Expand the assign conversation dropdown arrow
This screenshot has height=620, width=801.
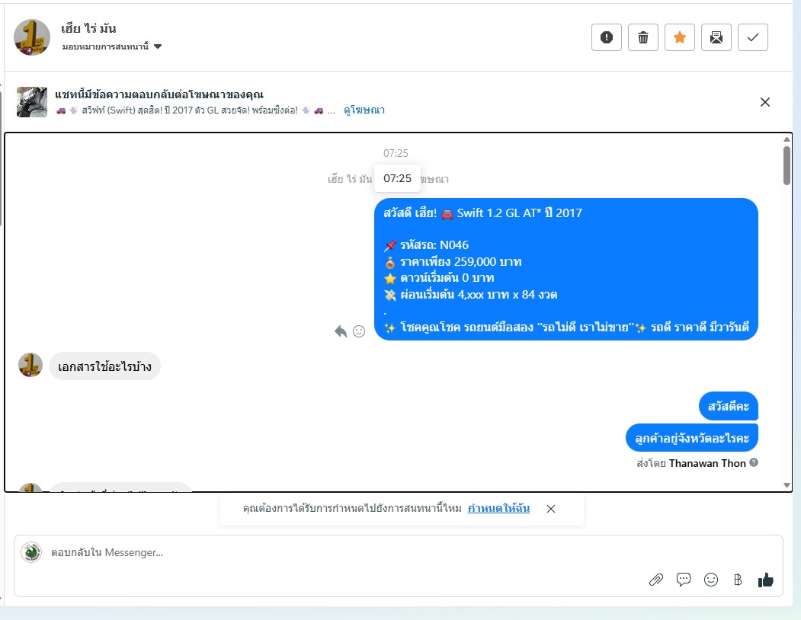pyautogui.click(x=158, y=46)
